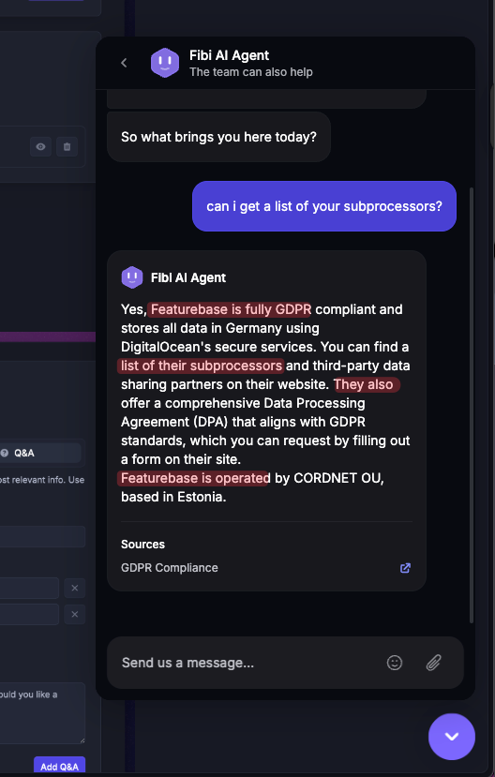Attach a file with the paperclip icon
The image size is (495, 777).
[433, 663]
